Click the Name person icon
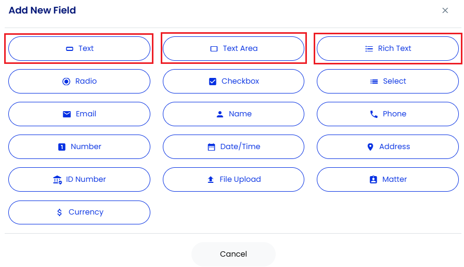This screenshot has width=464, height=267. click(x=220, y=114)
